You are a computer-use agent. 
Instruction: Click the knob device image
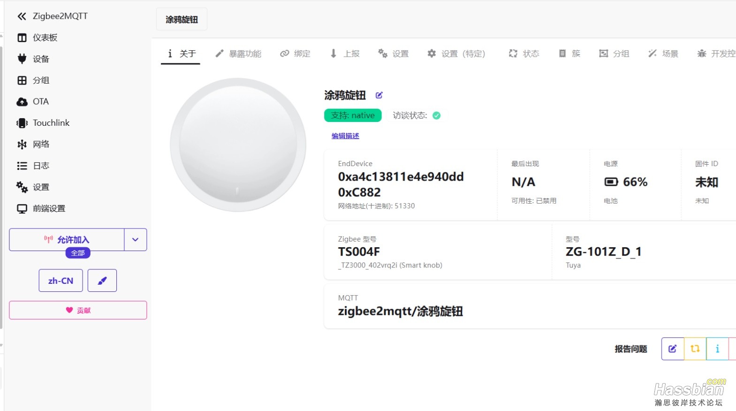[x=238, y=145]
